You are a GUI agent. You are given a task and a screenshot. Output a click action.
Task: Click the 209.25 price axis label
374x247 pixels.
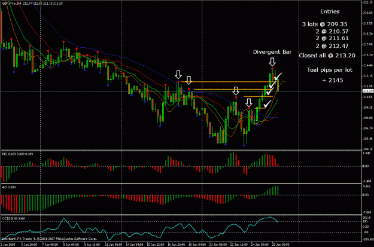(x=366, y=107)
